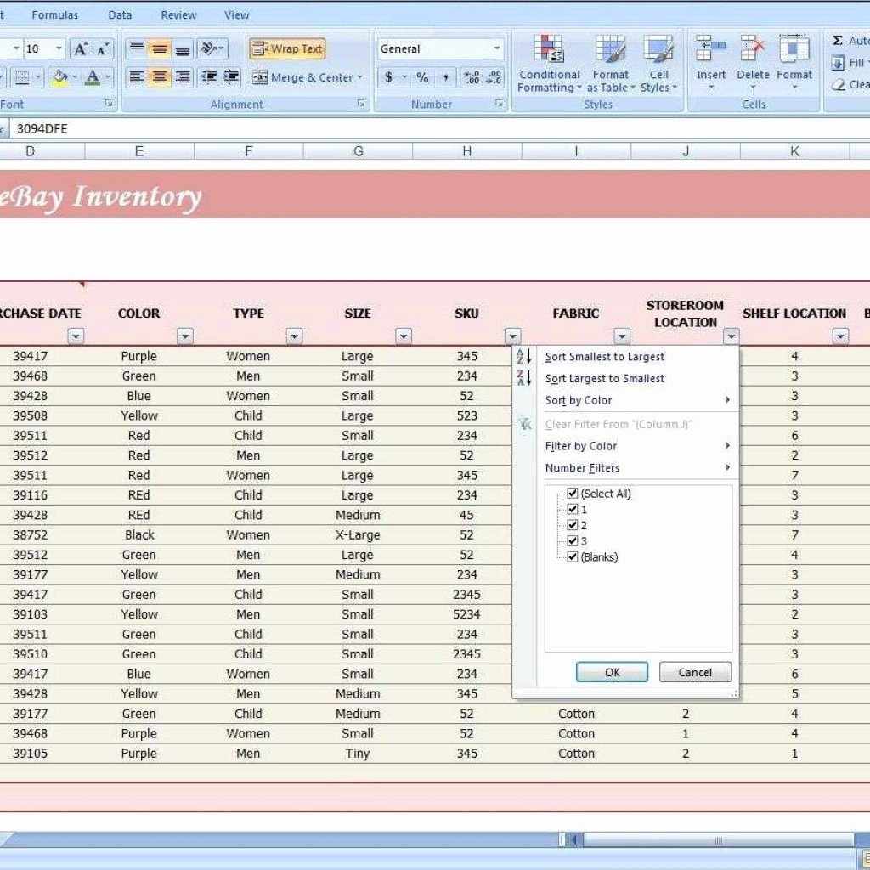This screenshot has height=870, width=870.
Task: Open the View ribbon tab
Action: pos(237,15)
